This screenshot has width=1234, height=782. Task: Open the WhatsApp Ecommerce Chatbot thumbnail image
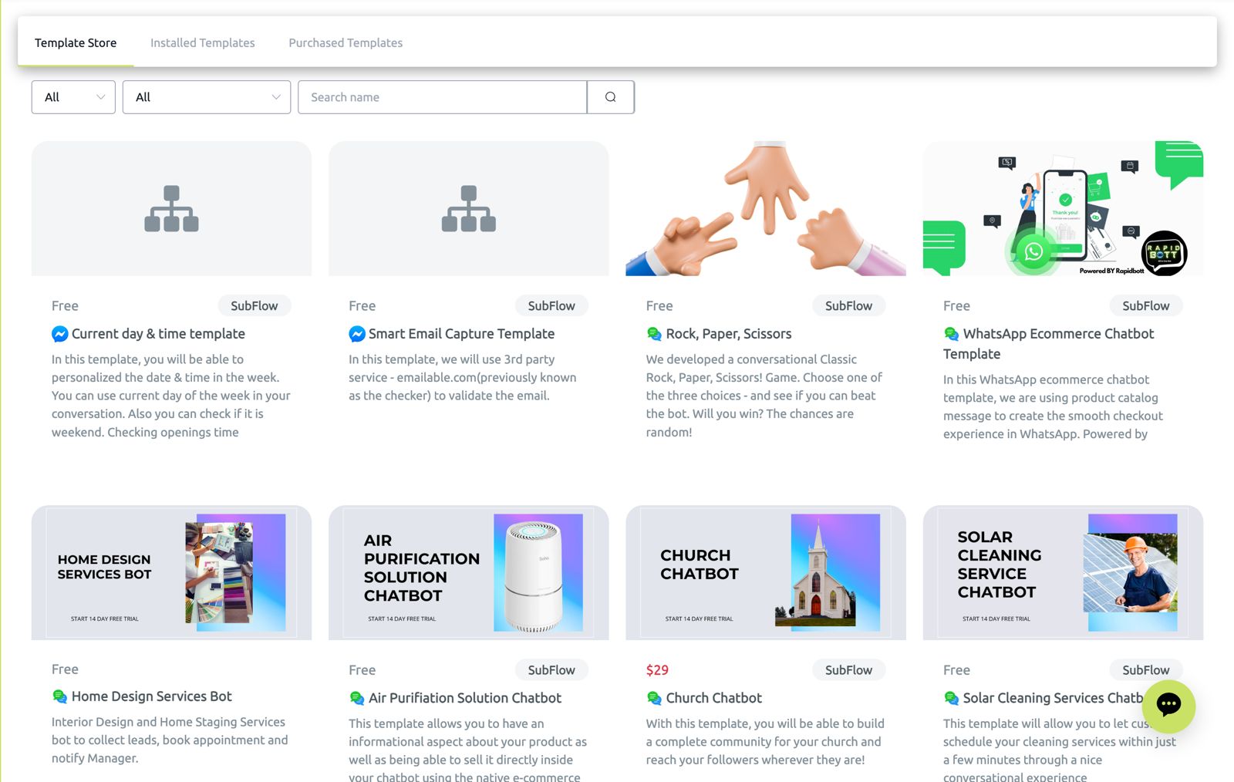click(1063, 208)
